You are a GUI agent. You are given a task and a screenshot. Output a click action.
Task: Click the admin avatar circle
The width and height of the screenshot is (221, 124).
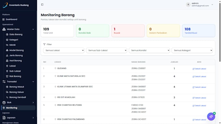188,5
